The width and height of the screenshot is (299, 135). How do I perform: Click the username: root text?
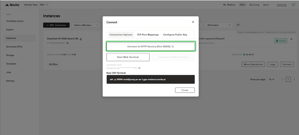114,65
